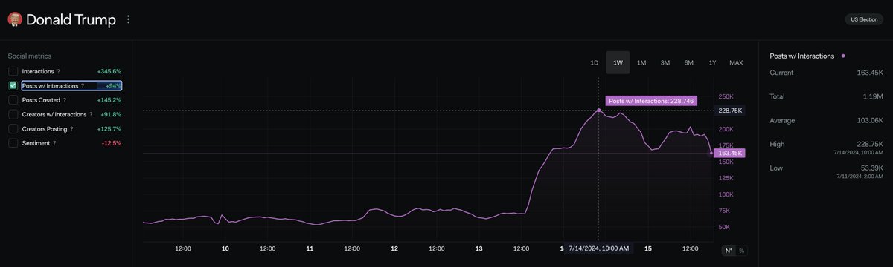Click the US Election category tag
893x267 pixels.
coord(864,20)
